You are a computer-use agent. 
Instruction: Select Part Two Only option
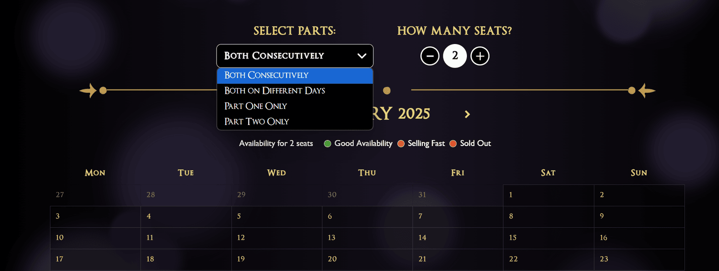pos(295,121)
